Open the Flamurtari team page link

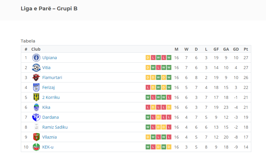[x=52, y=77]
